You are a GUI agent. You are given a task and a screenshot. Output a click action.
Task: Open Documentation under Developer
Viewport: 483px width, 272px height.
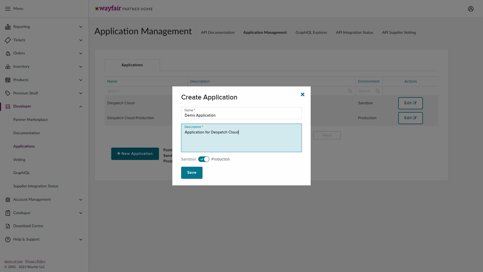(26, 133)
